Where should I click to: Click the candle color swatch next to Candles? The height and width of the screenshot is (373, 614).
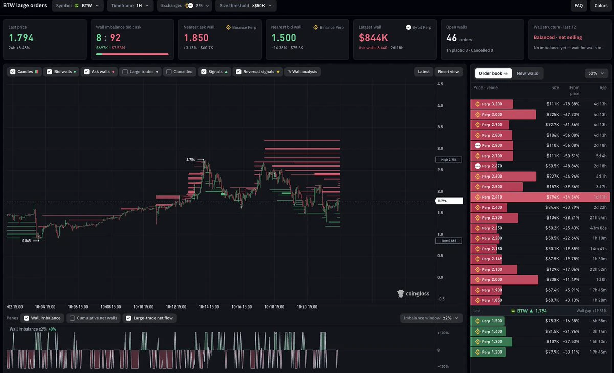pos(36,72)
